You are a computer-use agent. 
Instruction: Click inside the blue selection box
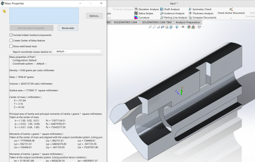coord(44,16)
